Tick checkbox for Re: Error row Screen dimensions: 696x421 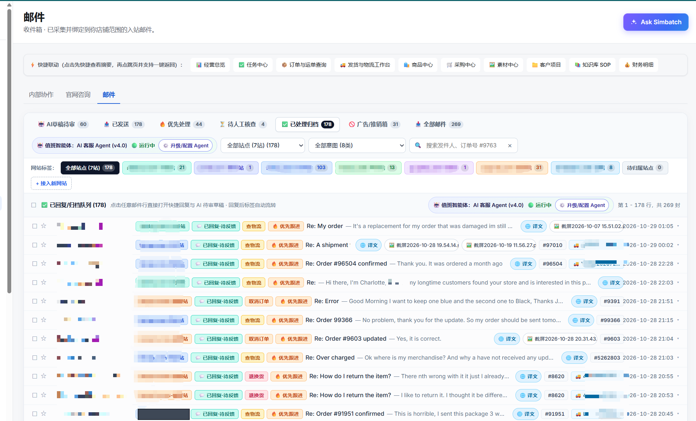coord(34,301)
